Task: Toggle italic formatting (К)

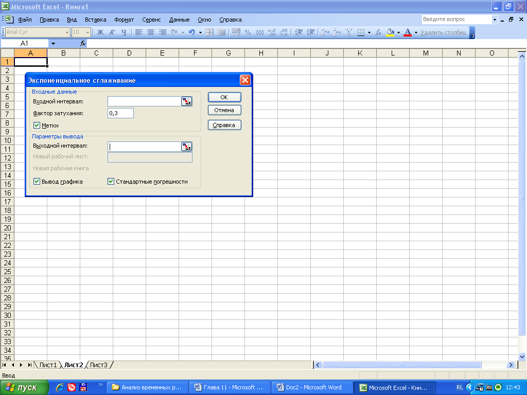Action: (112, 32)
